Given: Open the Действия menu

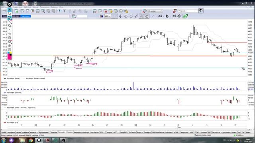Looking at the screenshot, I should (27, 7).
